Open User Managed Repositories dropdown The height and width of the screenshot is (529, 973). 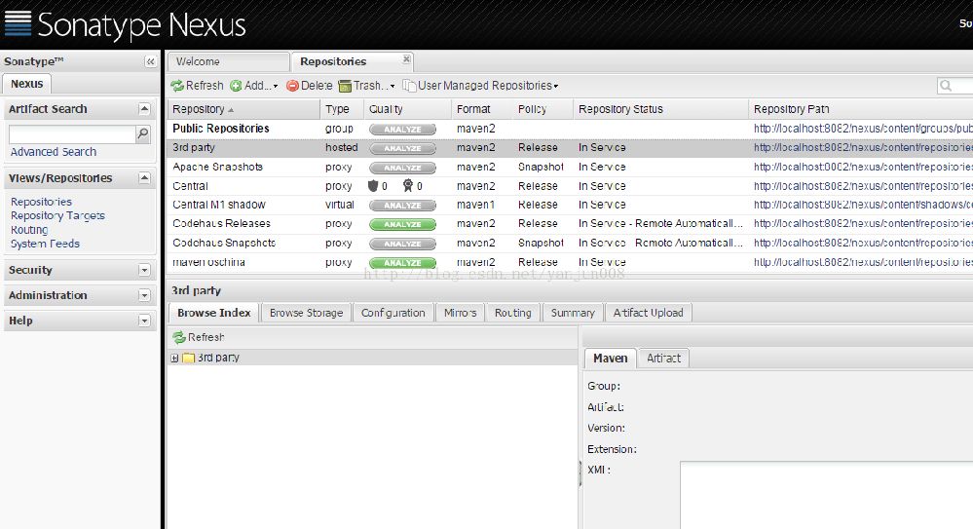[x=480, y=86]
